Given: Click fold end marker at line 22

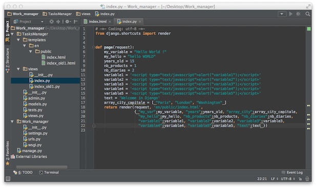Looking at the screenshot, I should point(94,126).
